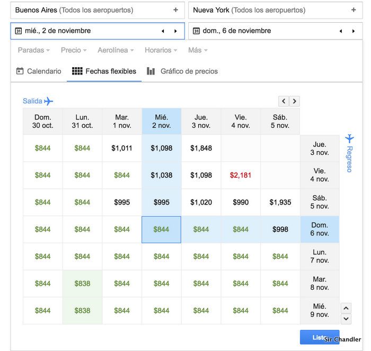The height and width of the screenshot is (351, 371).
Task: Choose the $1,935 fare cell
Action: click(x=280, y=202)
